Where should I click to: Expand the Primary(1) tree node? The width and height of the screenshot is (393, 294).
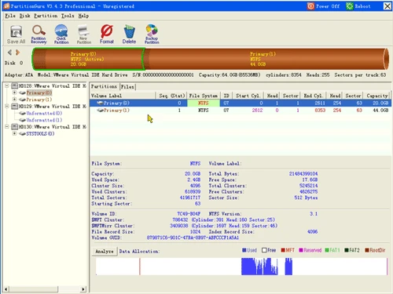[x=14, y=100]
